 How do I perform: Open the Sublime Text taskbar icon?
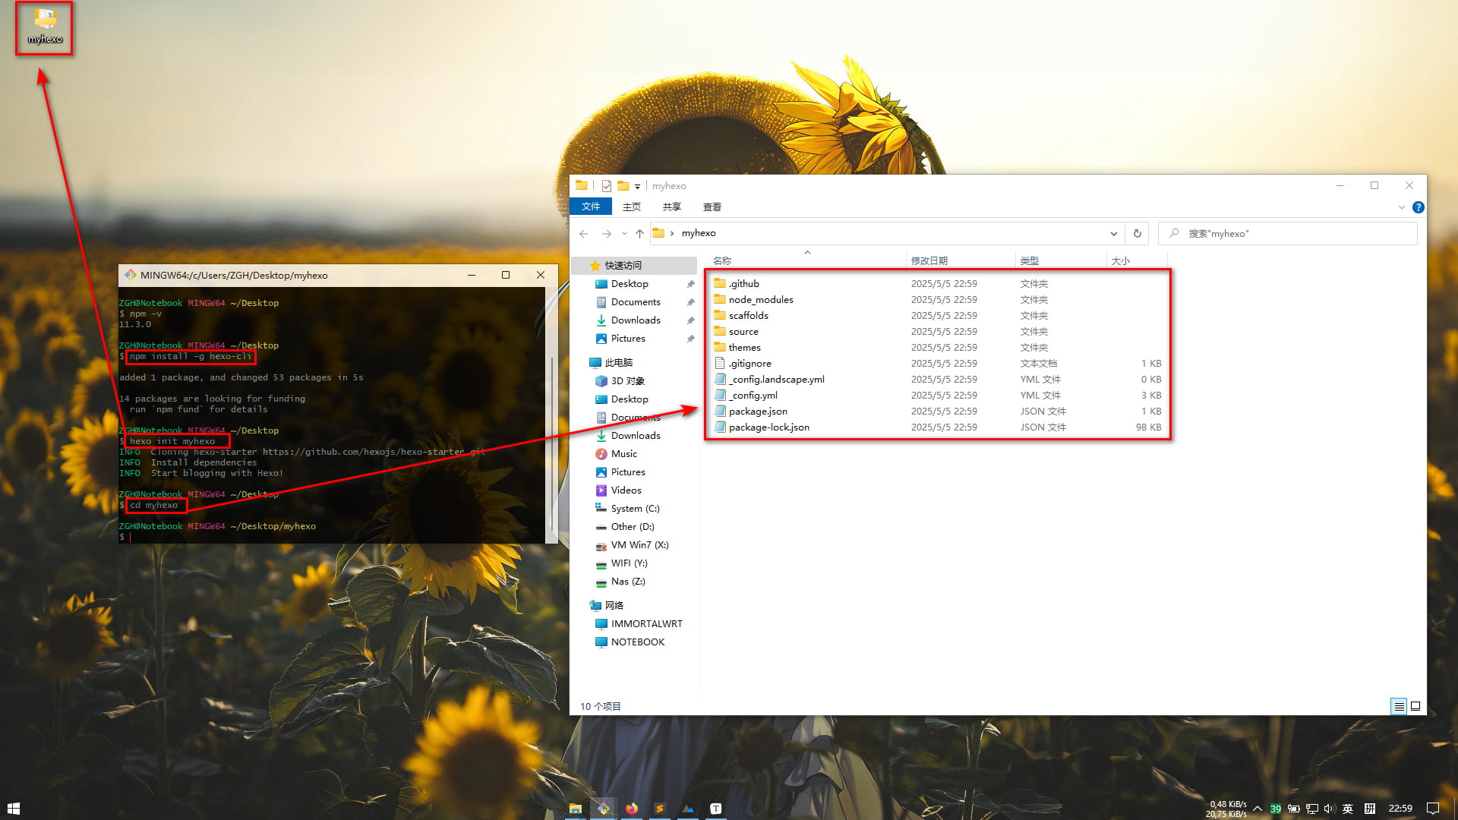660,809
